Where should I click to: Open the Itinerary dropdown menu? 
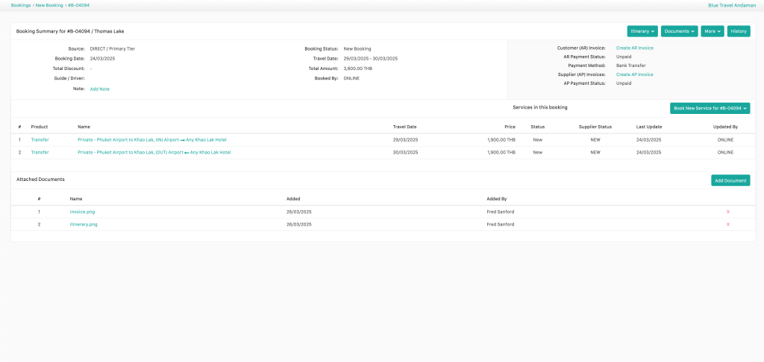[642, 31]
